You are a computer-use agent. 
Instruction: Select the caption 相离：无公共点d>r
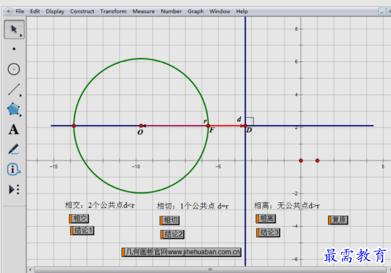(287, 206)
